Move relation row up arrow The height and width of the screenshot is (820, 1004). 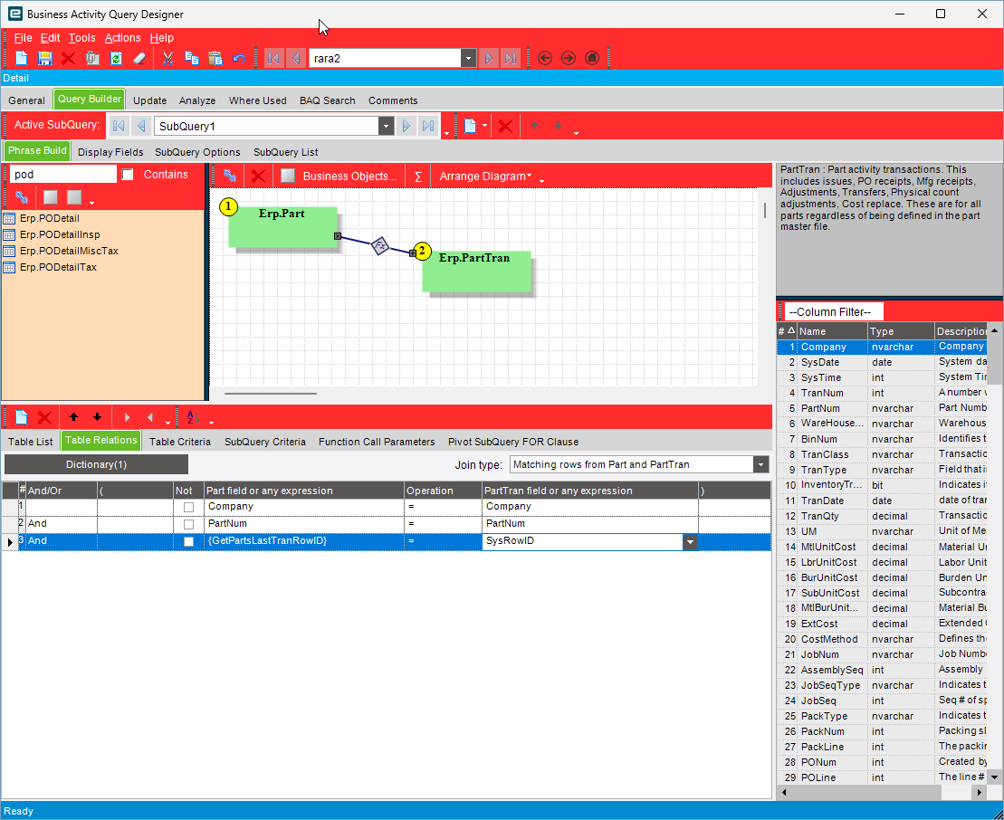point(73,417)
